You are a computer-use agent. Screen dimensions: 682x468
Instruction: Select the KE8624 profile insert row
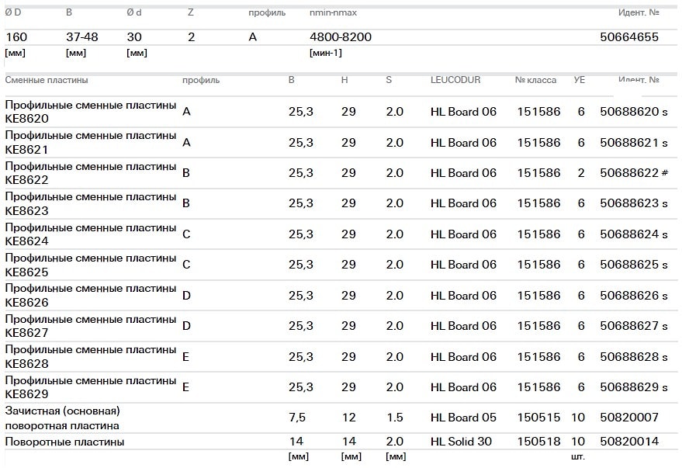tap(90, 234)
